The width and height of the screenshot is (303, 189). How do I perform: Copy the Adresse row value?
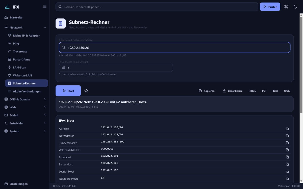287,129
